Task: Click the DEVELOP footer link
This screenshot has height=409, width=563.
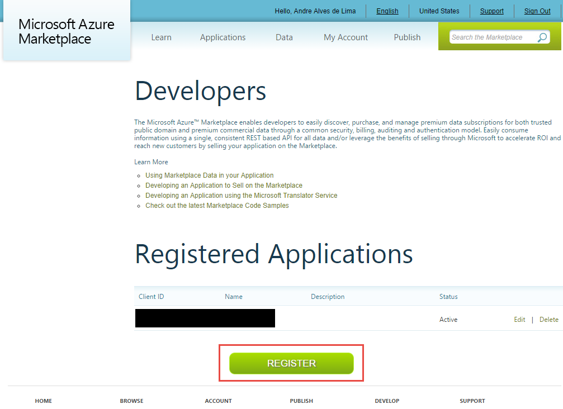Action: click(387, 401)
